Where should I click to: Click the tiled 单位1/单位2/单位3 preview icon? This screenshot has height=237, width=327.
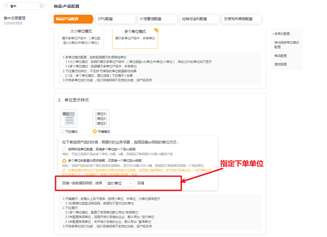pyautogui.click(x=101, y=118)
